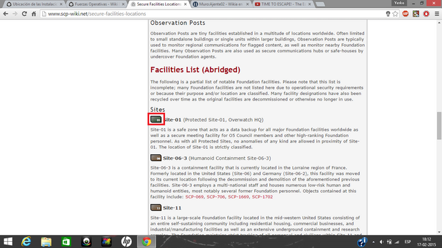This screenshot has height=248, width=442.
Task: Reload the current page
Action: click(24, 14)
